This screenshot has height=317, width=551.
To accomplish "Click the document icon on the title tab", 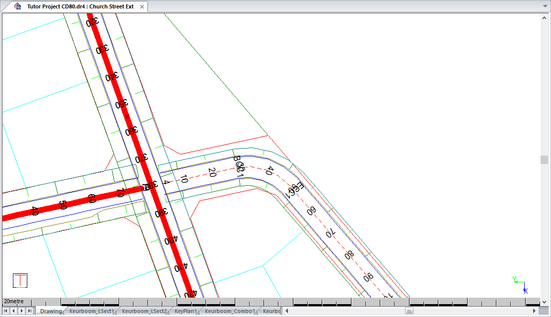I will [x=18, y=6].
